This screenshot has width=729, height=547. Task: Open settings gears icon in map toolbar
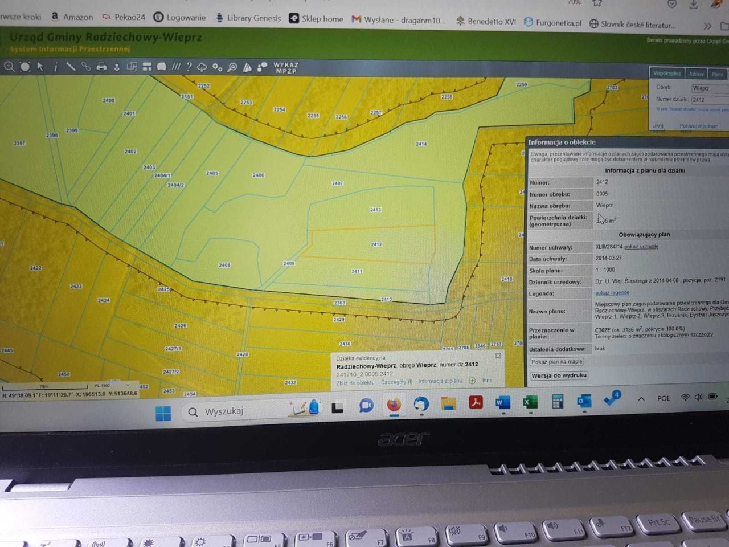[217, 67]
